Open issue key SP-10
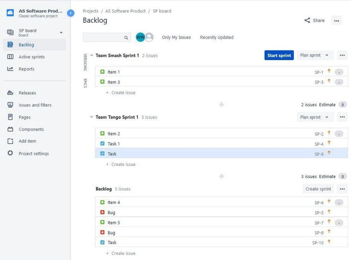 (x=318, y=243)
